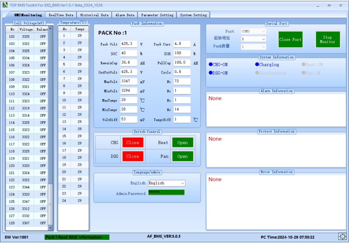Viewport: 349px width, 243px height.
Task: Open the RealTime Data tab
Action: 61,15
